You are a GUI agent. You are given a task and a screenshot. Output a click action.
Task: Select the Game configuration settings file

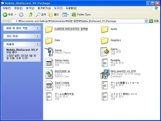point(111,52)
